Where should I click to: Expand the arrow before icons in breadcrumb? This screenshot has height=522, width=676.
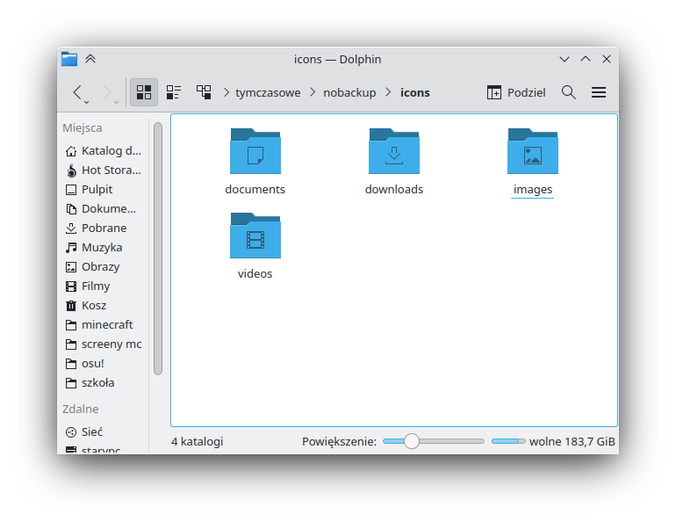pyautogui.click(x=389, y=92)
